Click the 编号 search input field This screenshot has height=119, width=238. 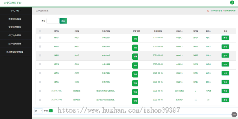tap(53, 21)
